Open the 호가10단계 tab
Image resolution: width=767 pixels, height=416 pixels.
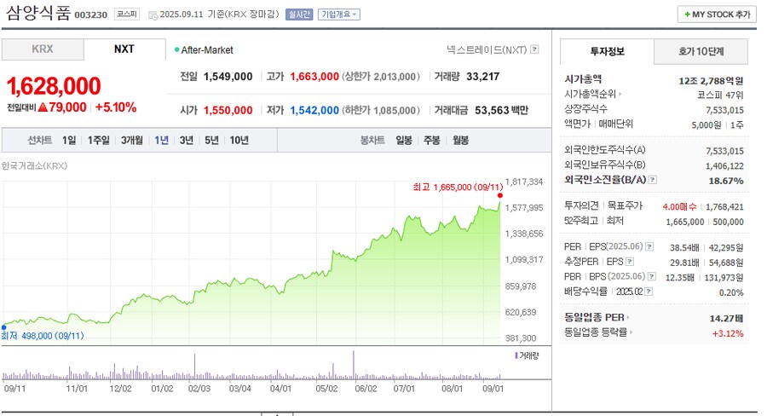(x=701, y=51)
